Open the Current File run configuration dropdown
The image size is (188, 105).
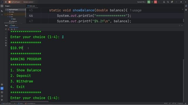click(142, 2)
